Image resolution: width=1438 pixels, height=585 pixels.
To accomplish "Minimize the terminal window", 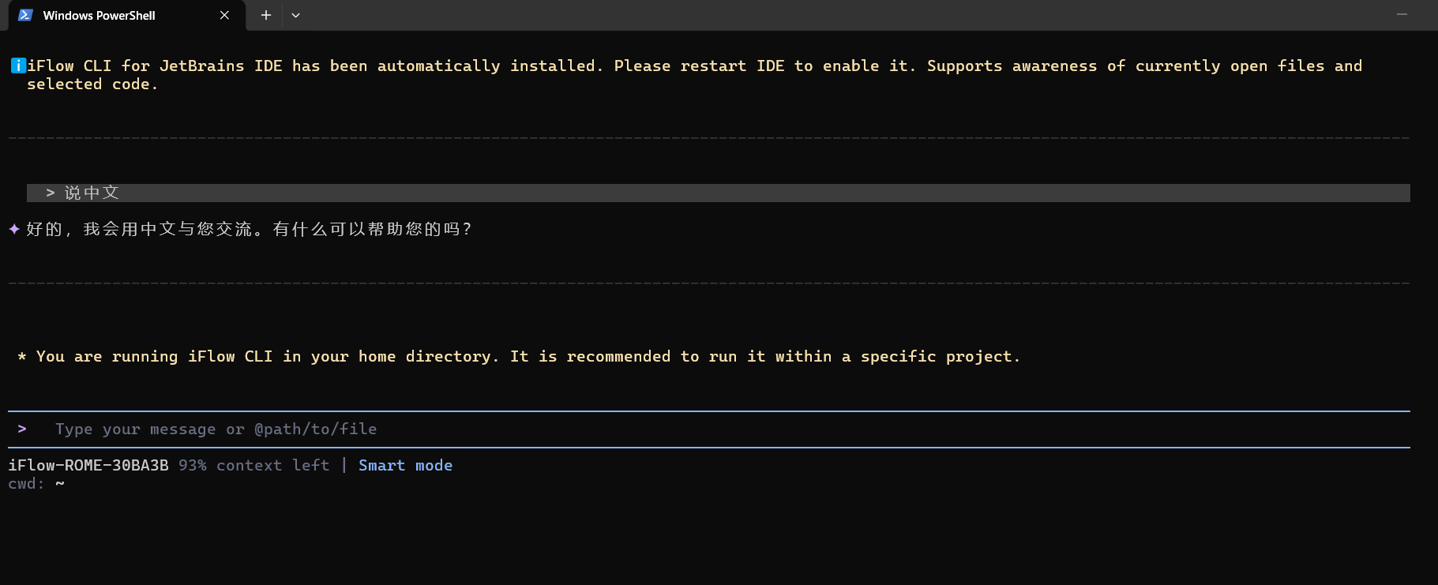I will click(1402, 14).
